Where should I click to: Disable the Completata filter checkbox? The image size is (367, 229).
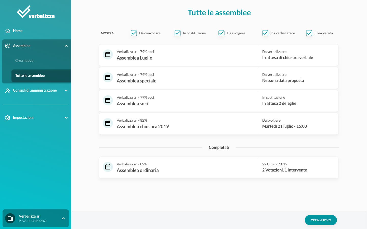pyautogui.click(x=309, y=33)
